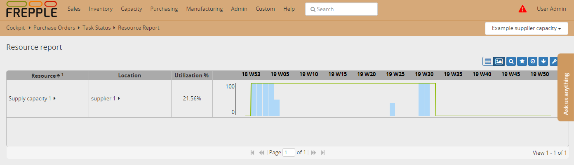Switch to table view icon
Image resolution: width=574 pixels, height=165 pixels.
pyautogui.click(x=488, y=61)
